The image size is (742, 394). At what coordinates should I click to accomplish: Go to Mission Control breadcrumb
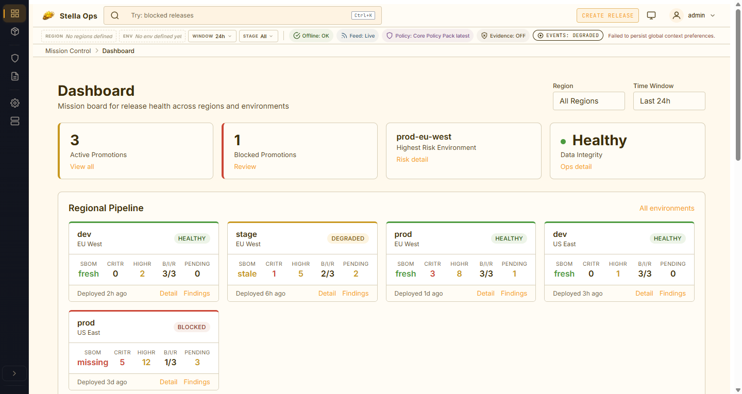pos(68,51)
